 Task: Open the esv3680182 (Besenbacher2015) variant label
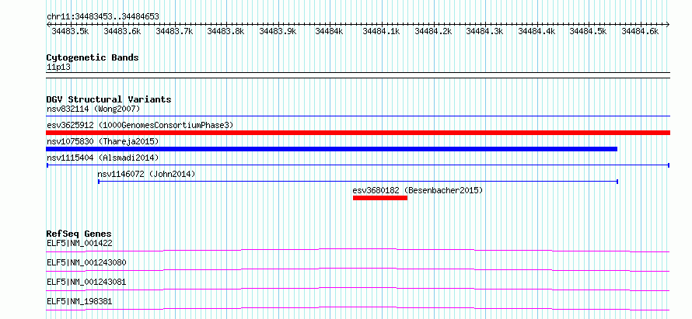click(x=418, y=190)
